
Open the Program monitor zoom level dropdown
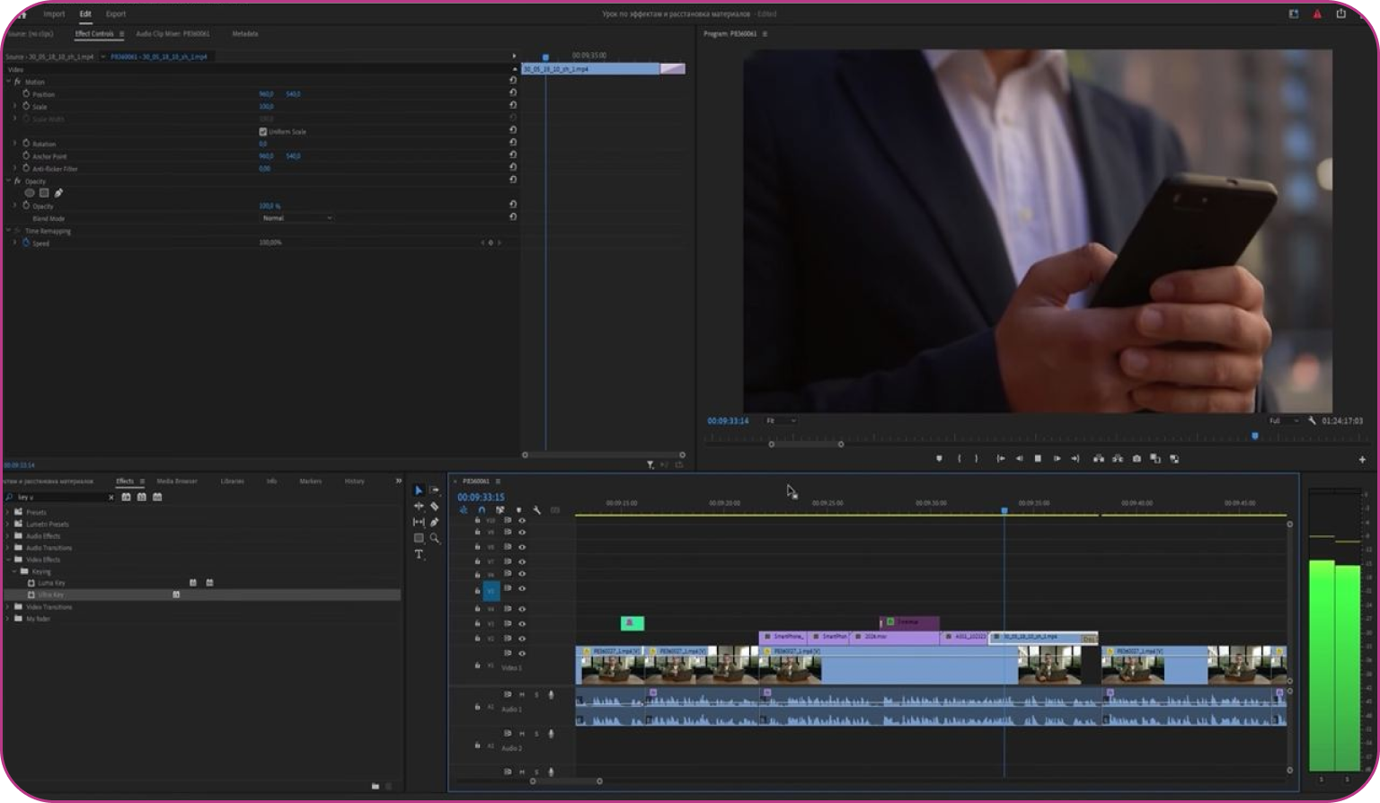pos(781,420)
